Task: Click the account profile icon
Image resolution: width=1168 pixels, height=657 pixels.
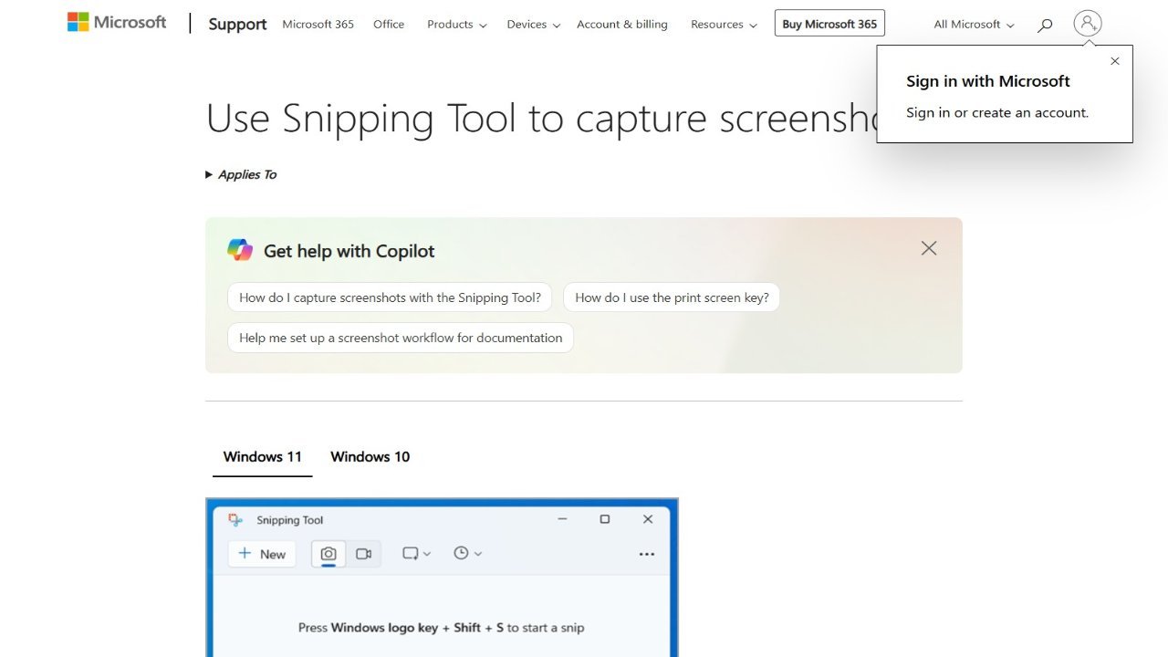Action: click(x=1087, y=24)
